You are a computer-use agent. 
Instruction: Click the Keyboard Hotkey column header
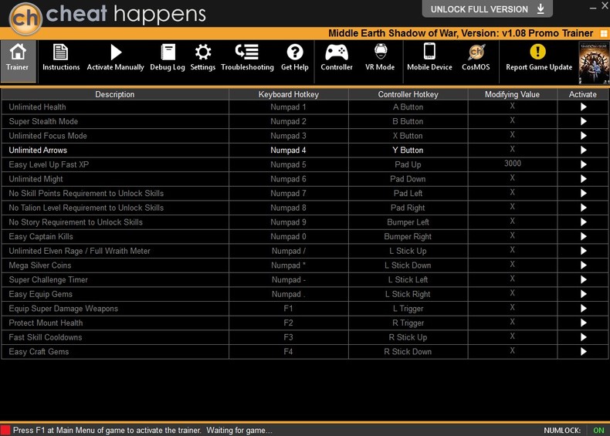coord(288,94)
